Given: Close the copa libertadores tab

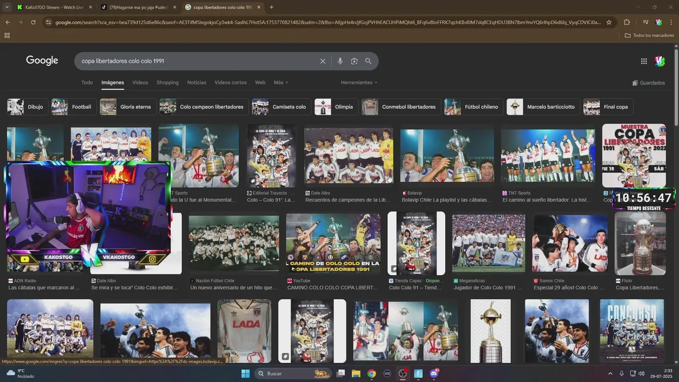Looking at the screenshot, I should coord(259,7).
